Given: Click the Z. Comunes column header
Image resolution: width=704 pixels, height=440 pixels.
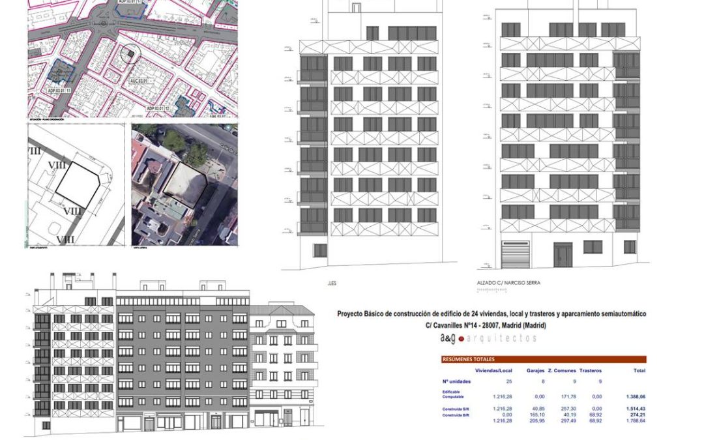Looking at the screenshot, I should 561,370.
